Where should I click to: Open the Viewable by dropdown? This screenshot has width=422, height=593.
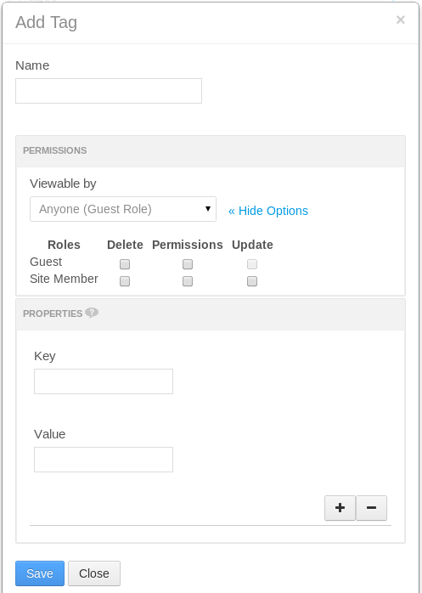pos(123,209)
